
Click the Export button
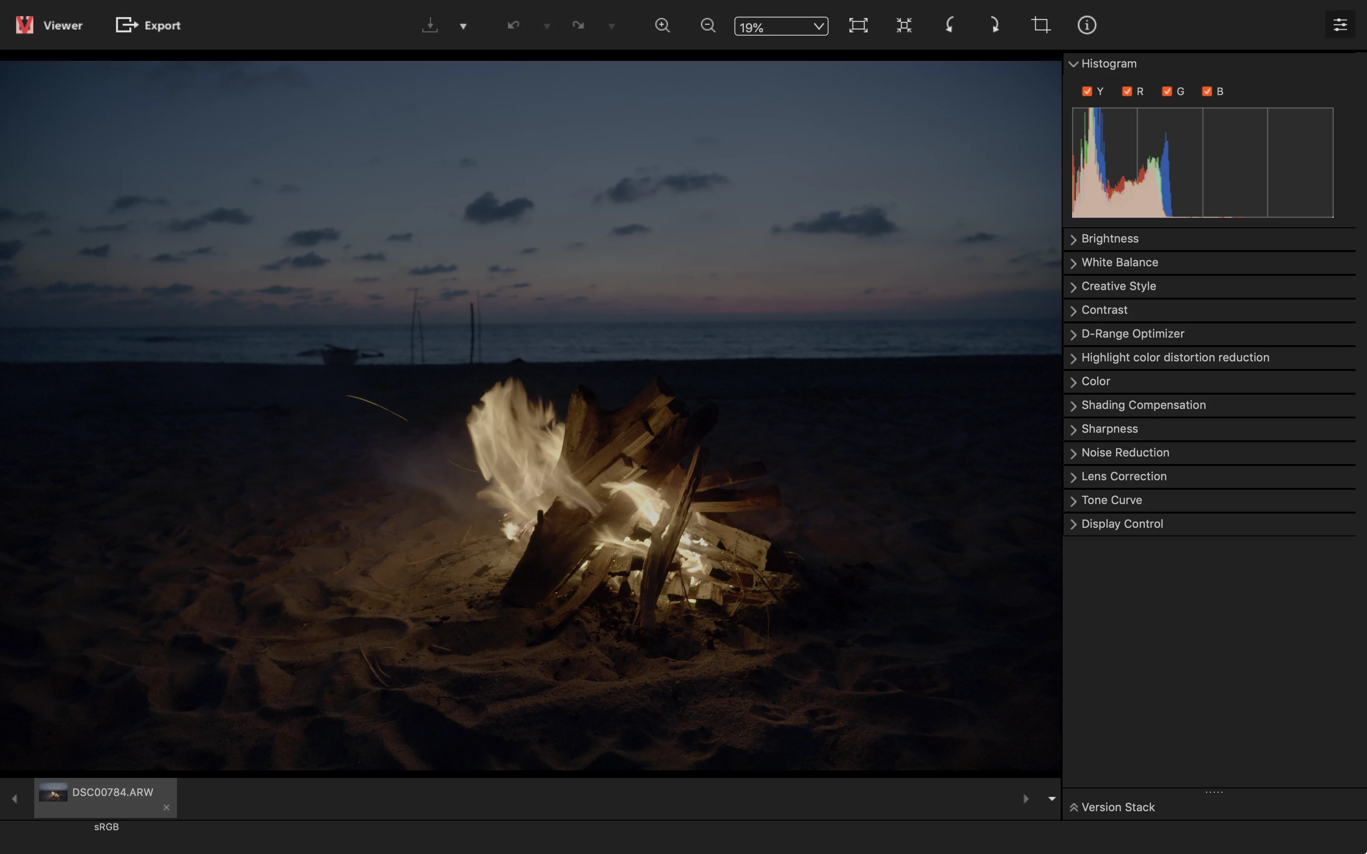click(148, 25)
